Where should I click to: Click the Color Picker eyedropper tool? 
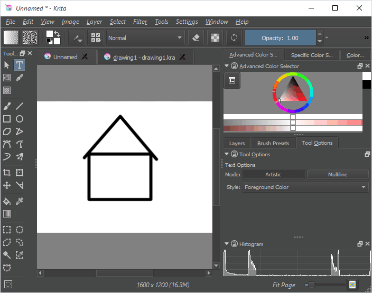click(x=20, y=201)
